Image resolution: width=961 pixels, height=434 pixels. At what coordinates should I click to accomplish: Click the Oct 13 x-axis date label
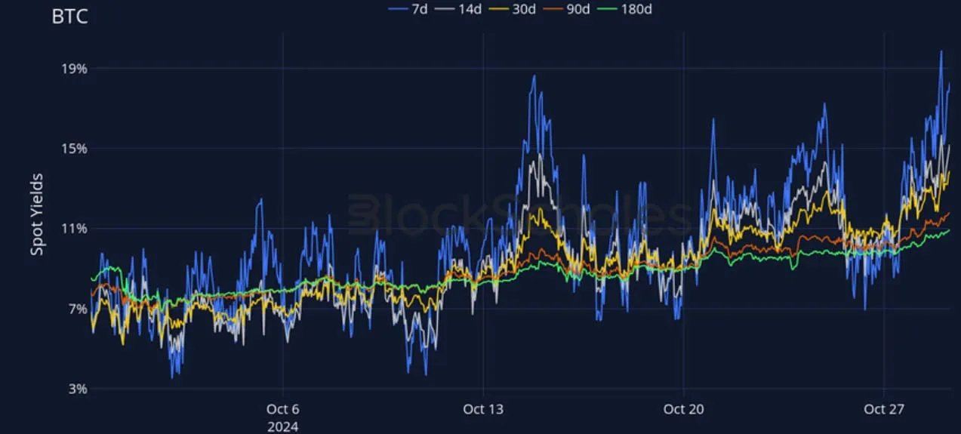click(x=483, y=409)
